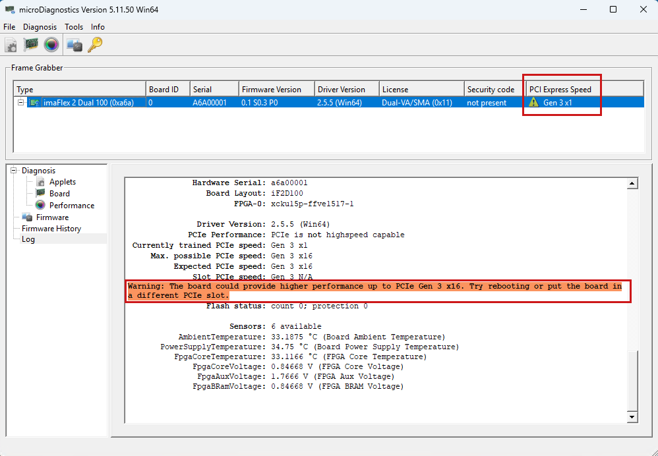Click the yellow PCIe warning triangle icon
The height and width of the screenshot is (456, 658).
534,103
